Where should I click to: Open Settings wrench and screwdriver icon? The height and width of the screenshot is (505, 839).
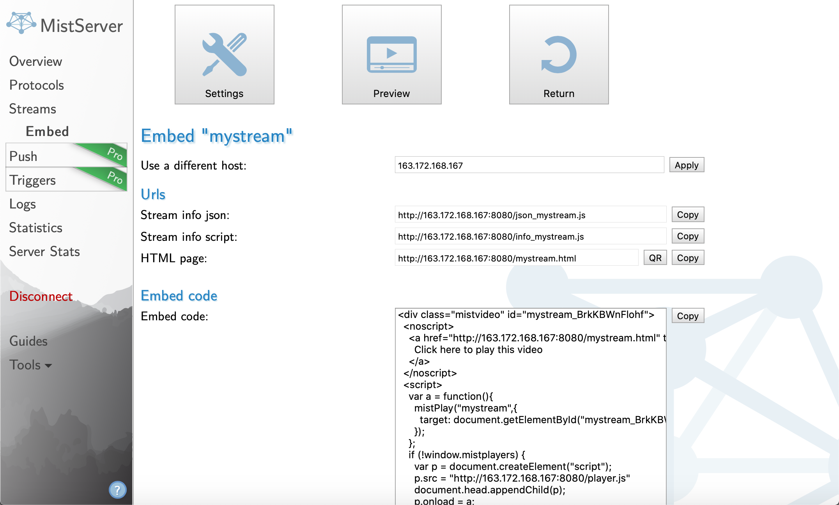(224, 55)
